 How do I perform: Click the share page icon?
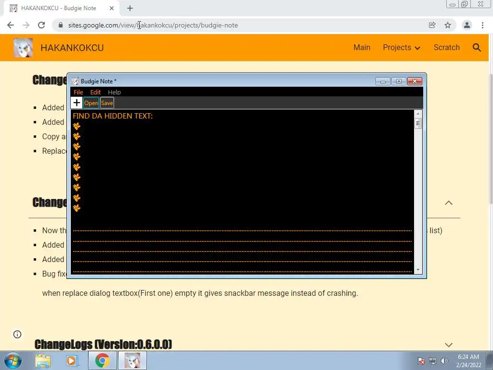click(x=432, y=25)
